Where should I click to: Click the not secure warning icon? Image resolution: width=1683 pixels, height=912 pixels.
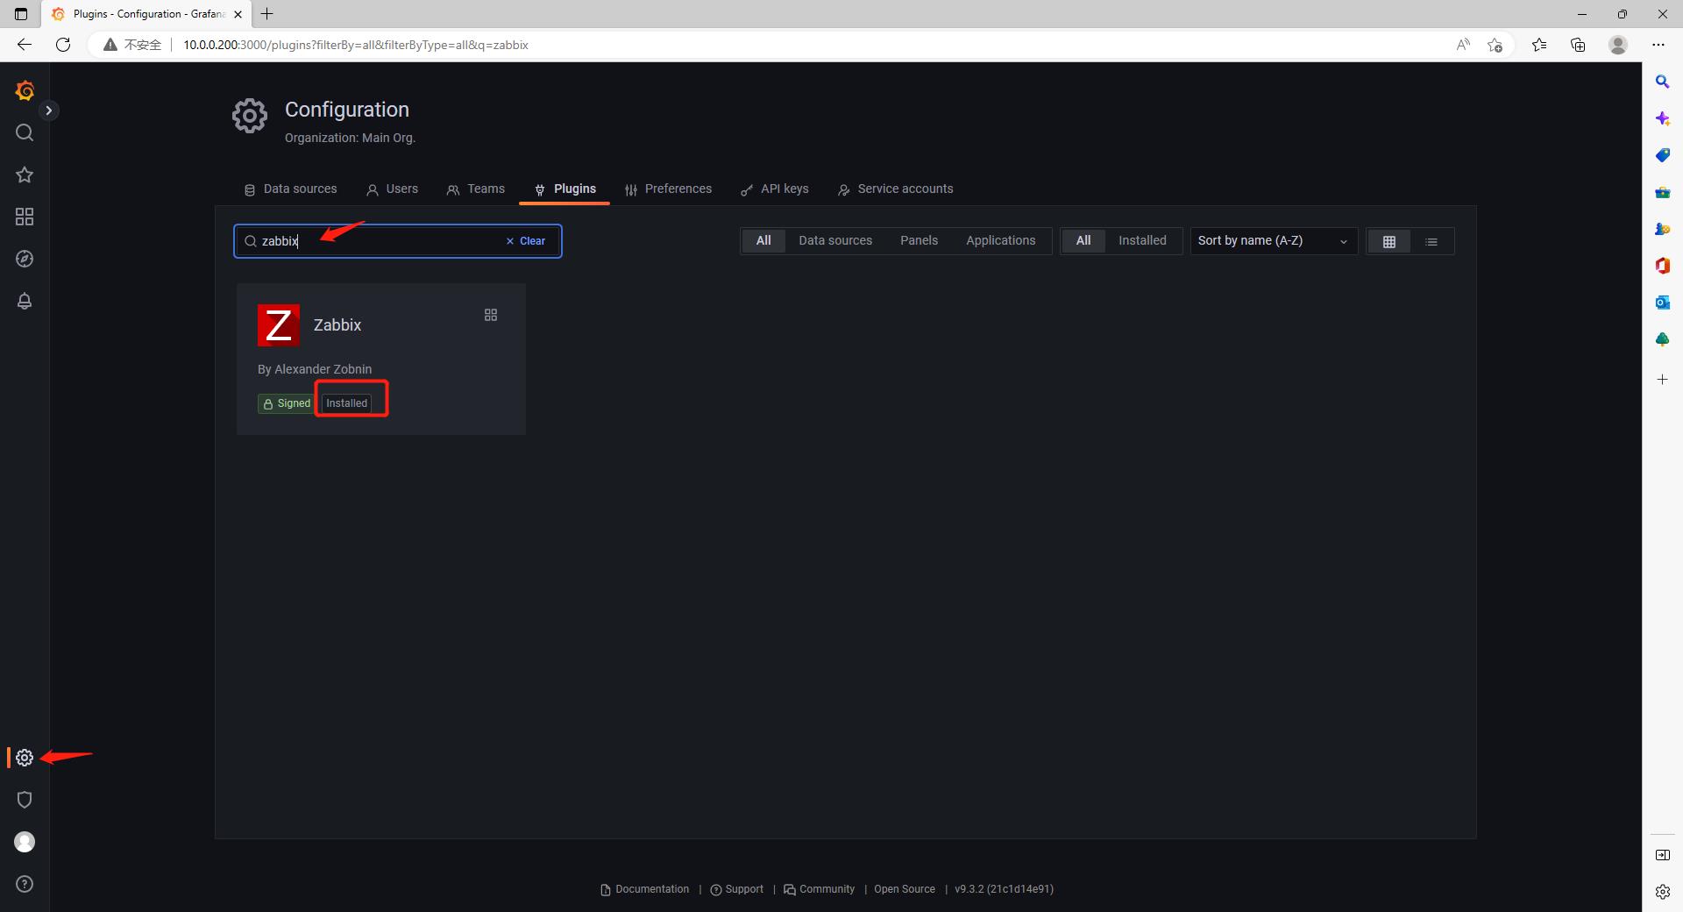pyautogui.click(x=110, y=45)
